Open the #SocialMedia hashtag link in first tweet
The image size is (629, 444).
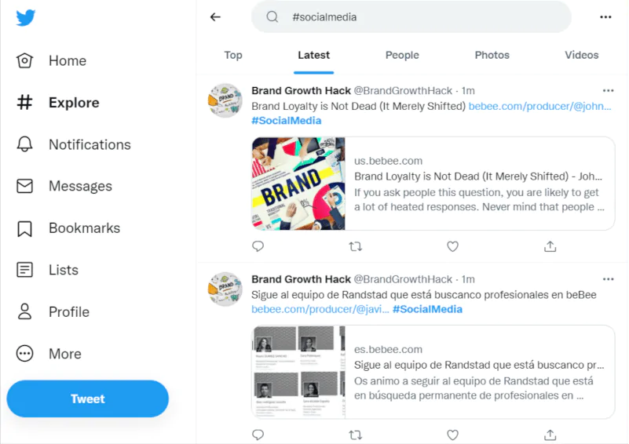287,121
